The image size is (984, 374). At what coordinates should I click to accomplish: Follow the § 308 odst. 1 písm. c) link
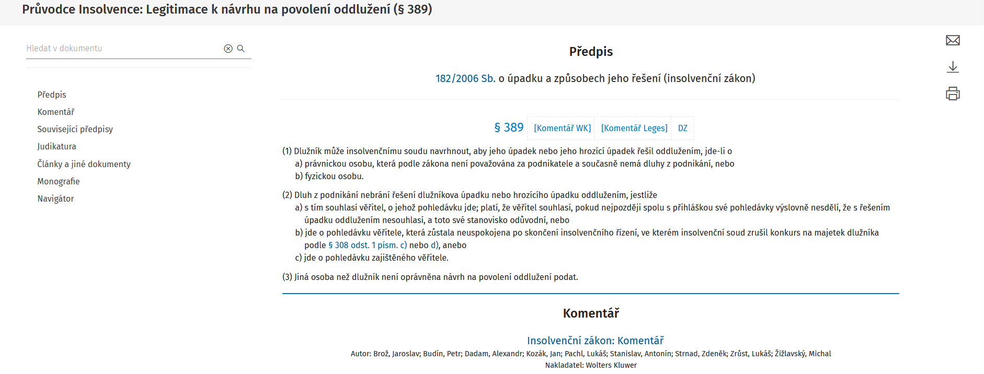(367, 245)
